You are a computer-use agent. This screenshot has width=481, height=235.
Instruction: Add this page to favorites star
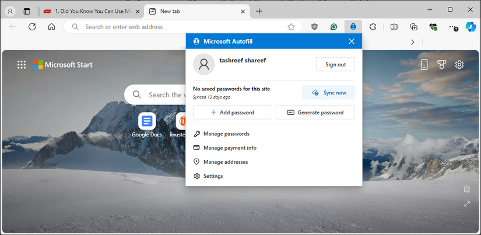[x=291, y=27]
